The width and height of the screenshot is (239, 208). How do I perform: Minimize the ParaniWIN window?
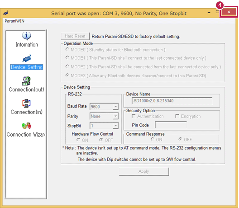coord(209,13)
